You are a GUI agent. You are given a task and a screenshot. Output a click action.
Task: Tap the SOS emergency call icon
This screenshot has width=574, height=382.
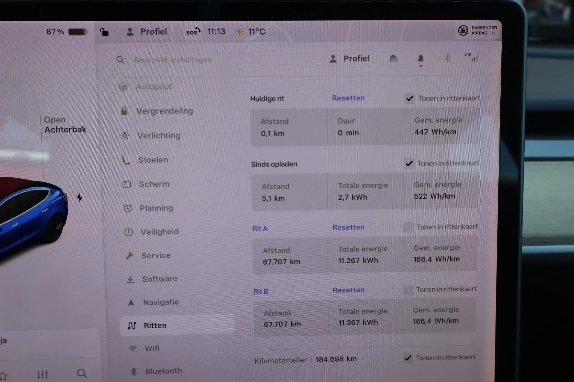(x=193, y=32)
